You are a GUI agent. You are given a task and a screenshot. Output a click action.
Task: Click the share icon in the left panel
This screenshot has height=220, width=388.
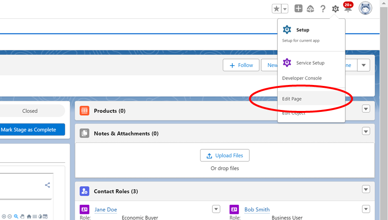coord(47,185)
